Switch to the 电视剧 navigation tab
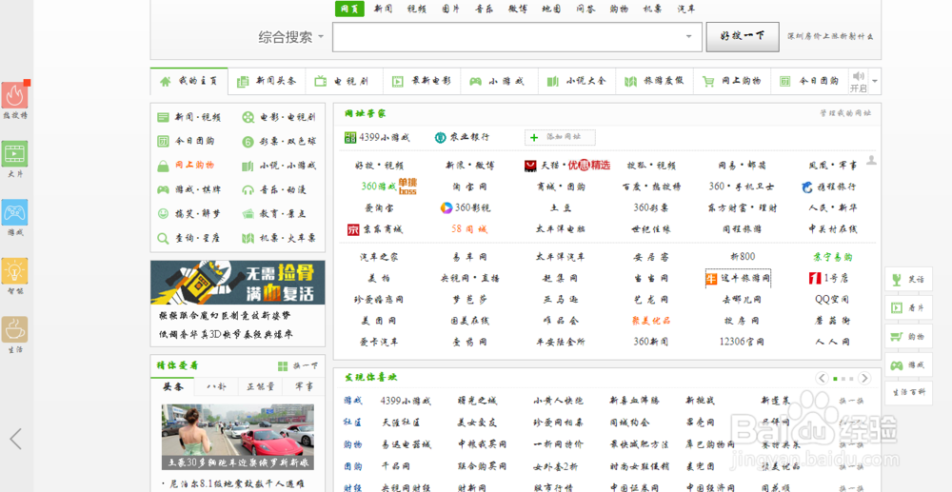 pos(345,81)
